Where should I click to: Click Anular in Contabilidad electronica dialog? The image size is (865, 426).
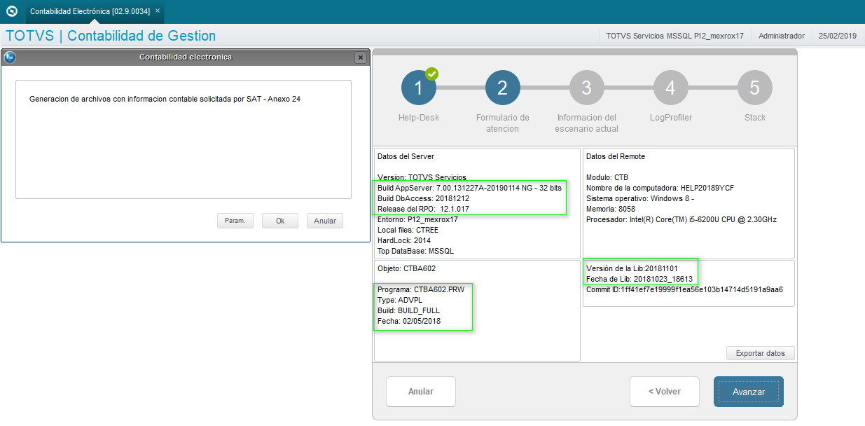point(325,221)
